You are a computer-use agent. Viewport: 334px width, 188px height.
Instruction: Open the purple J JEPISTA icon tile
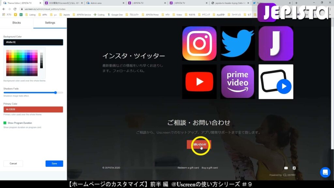click(276, 43)
